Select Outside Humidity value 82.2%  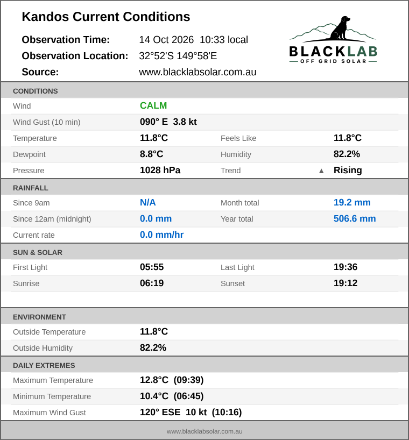pos(153,347)
